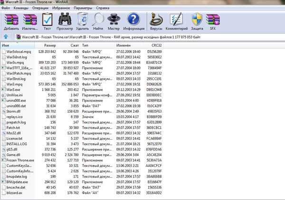The height and width of the screenshot is (200, 285).
Task: Click the Game.dll file icon
Action: [x=4, y=155]
